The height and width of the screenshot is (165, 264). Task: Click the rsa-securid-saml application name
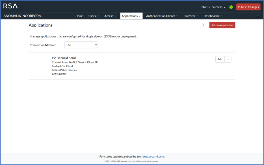pos(64,58)
